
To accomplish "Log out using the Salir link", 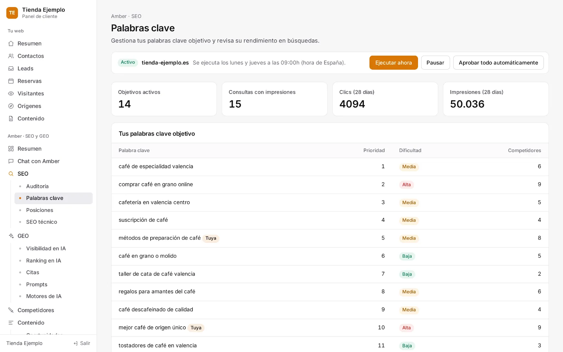I will [x=82, y=343].
